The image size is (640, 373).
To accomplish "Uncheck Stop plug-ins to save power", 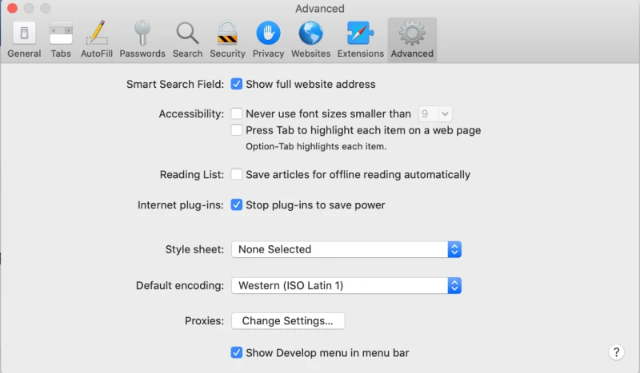I will (x=236, y=204).
